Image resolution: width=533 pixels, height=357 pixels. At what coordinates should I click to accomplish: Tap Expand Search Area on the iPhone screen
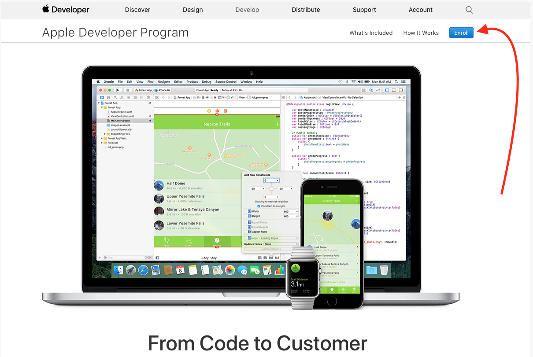coord(333,282)
